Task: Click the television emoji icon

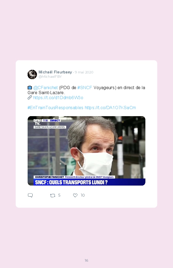Action: click(x=30, y=87)
